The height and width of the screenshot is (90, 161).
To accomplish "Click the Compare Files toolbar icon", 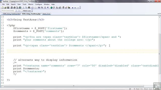I will pos(60,8).
